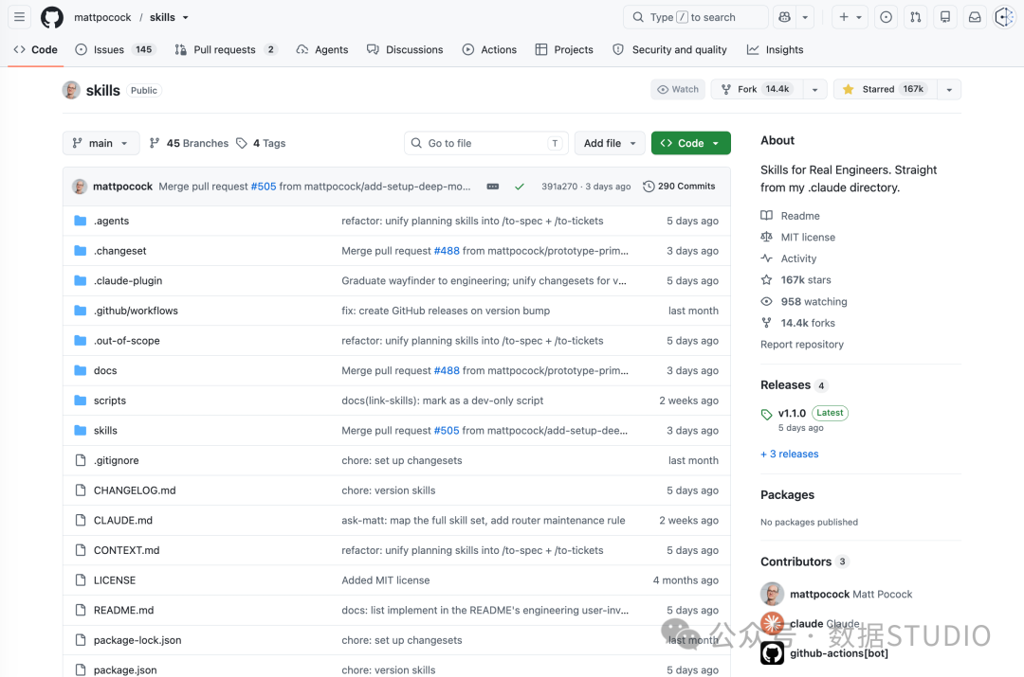Toggle Watch on the skills repository
Screen dimensions: 1024x677
[678, 89]
